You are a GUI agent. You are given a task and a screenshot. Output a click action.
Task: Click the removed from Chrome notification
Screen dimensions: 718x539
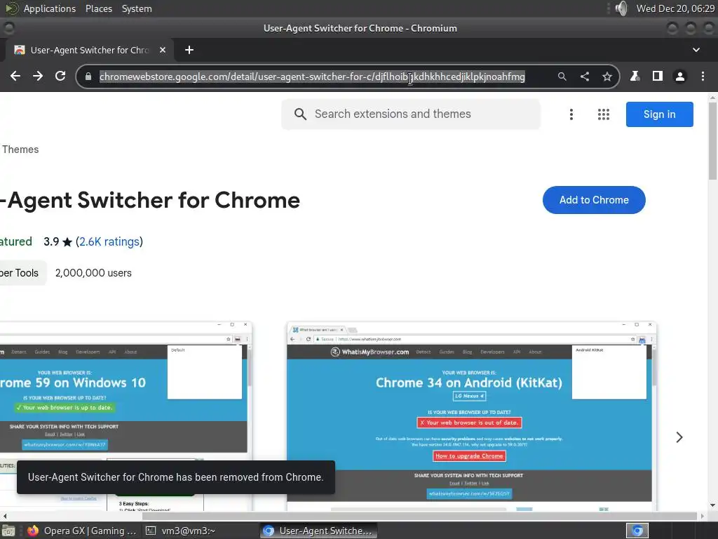pyautogui.click(x=176, y=477)
